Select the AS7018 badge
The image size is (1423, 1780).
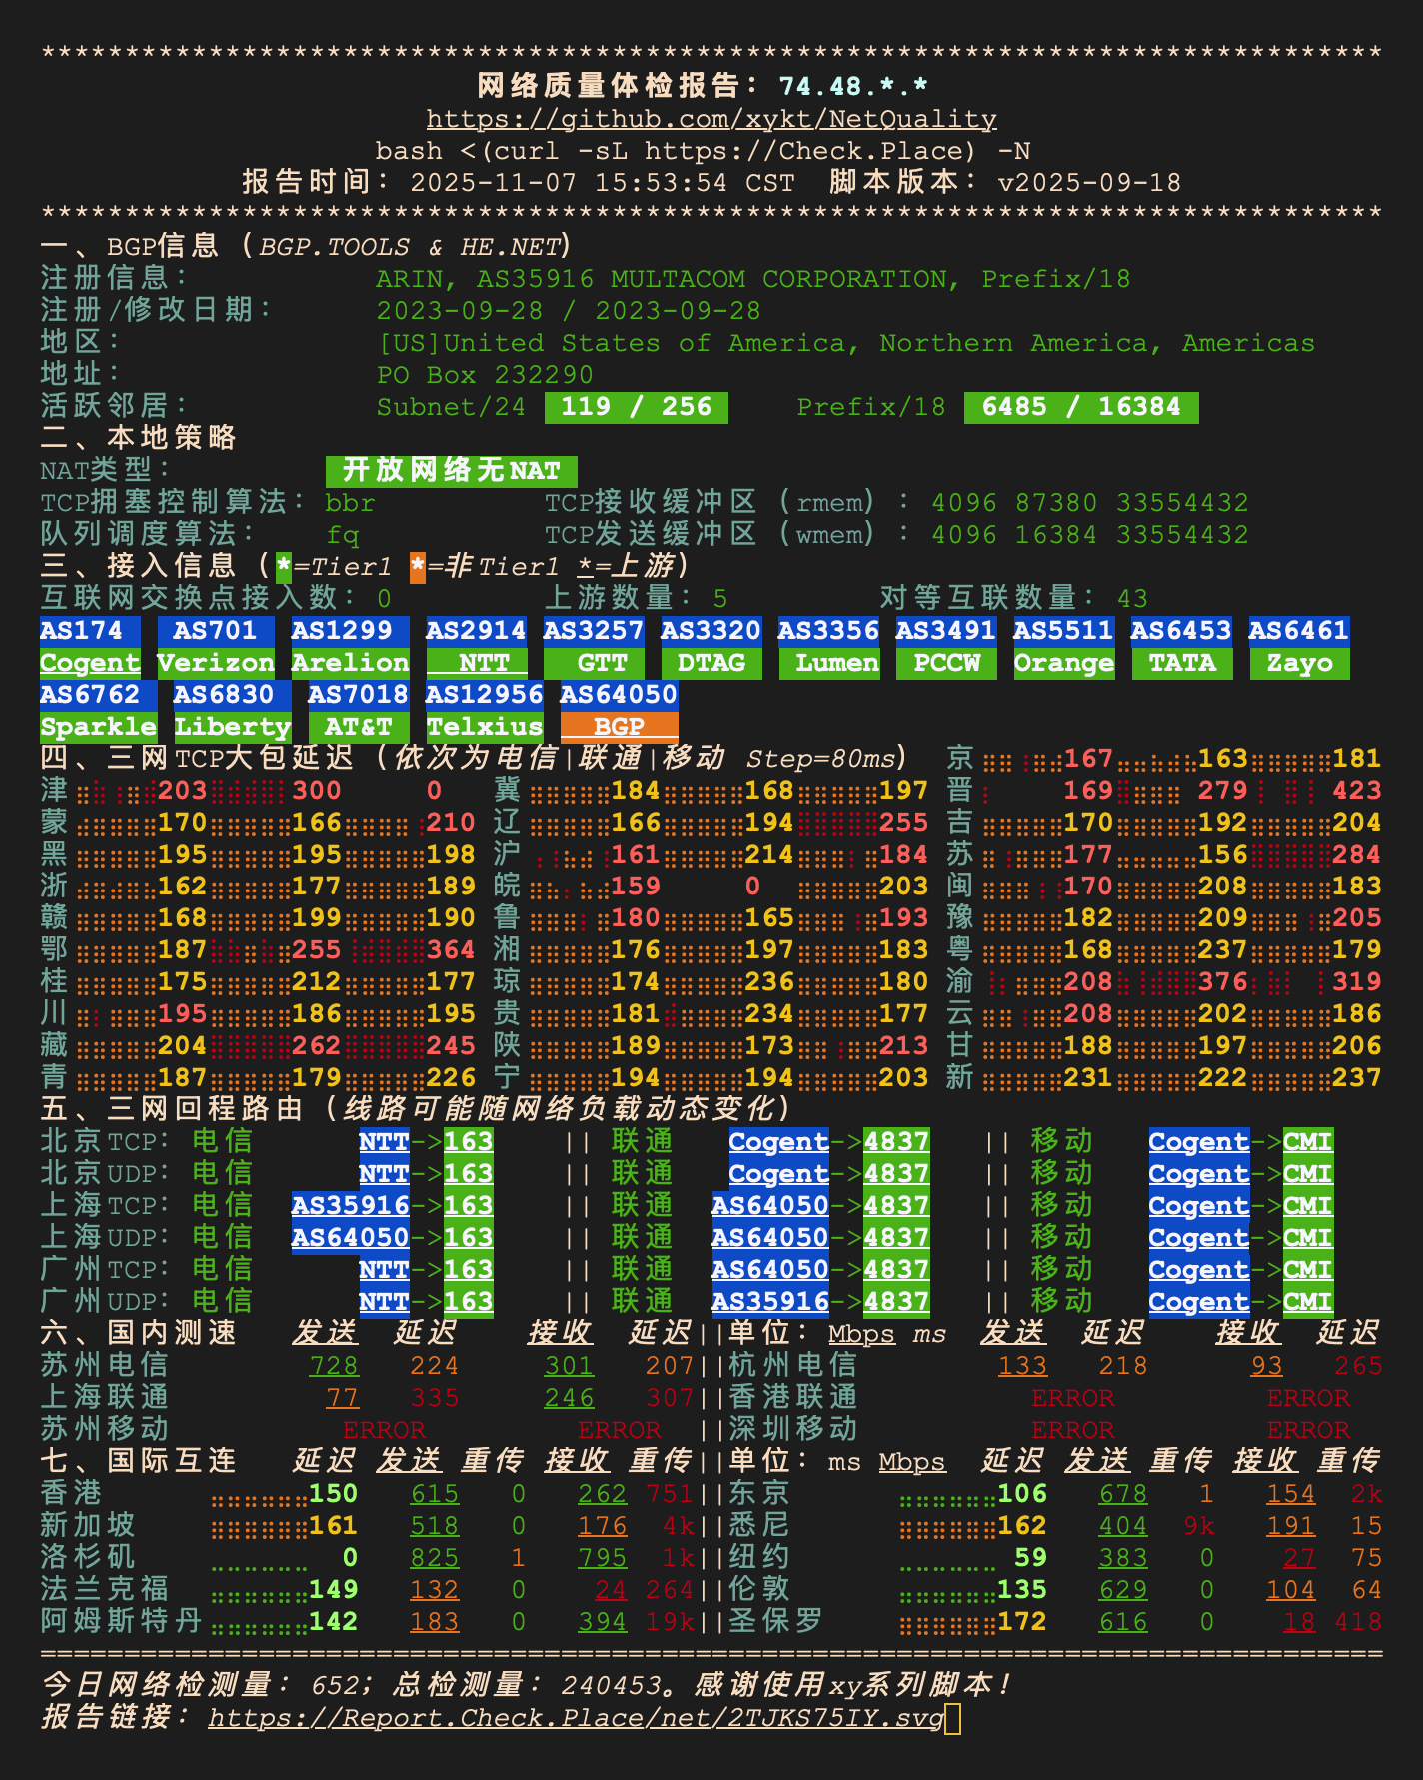(359, 695)
